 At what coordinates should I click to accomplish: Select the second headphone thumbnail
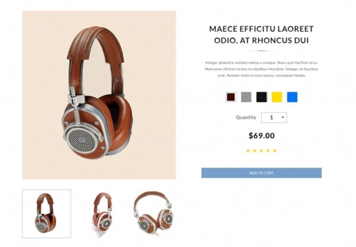[x=103, y=214]
